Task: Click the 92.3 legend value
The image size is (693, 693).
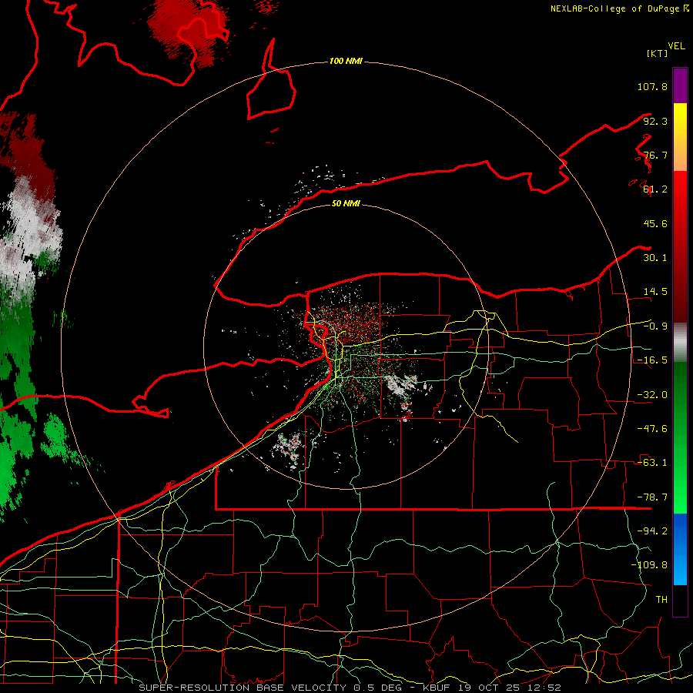Action: click(655, 121)
